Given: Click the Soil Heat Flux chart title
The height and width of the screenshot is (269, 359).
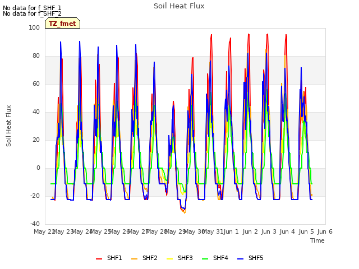Looking at the screenshot, I should pyautogui.click(x=179, y=6).
